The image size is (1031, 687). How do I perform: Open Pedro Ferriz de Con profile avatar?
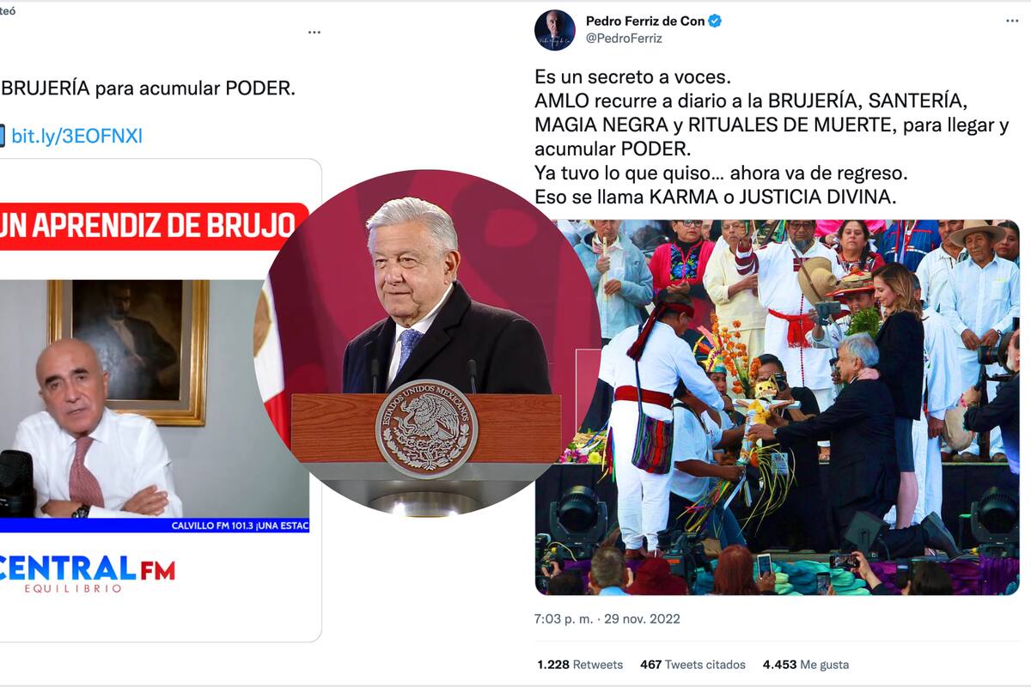pyautogui.click(x=554, y=30)
